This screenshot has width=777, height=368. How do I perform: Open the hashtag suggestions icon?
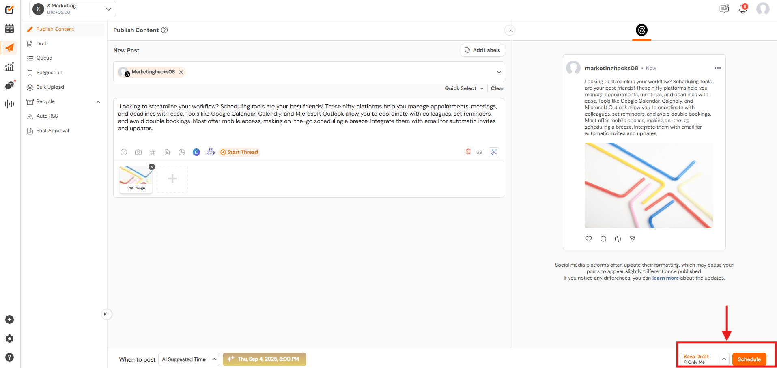153,152
